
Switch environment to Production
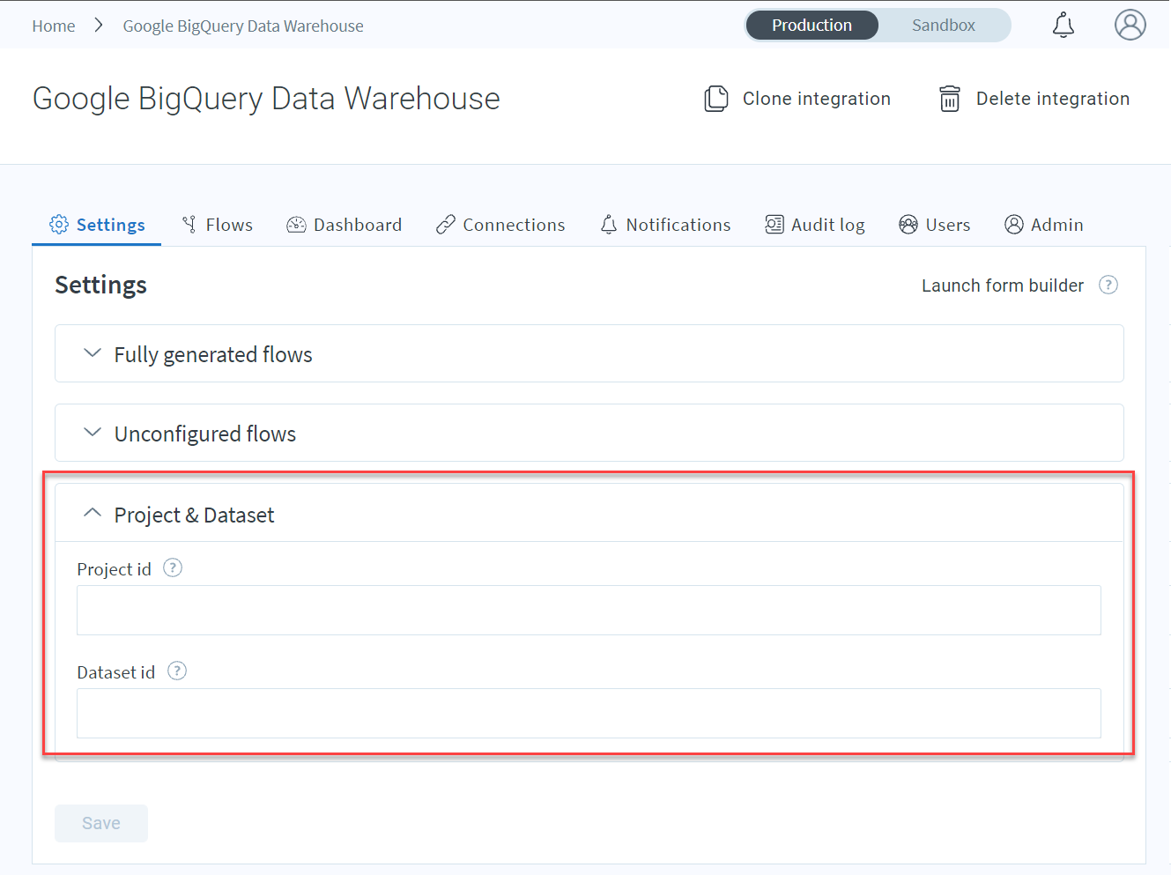click(812, 25)
